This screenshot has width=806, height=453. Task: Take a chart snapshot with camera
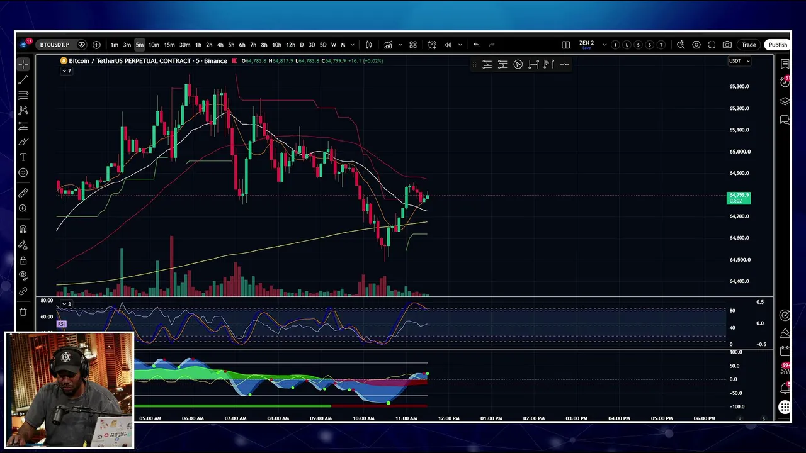727,45
